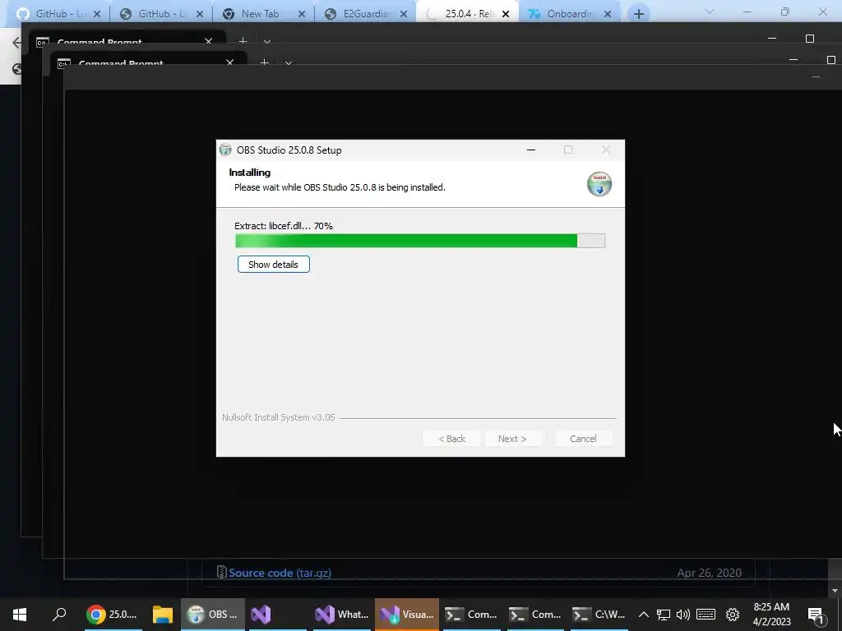Click the Show details button in OBS Setup

(x=273, y=264)
